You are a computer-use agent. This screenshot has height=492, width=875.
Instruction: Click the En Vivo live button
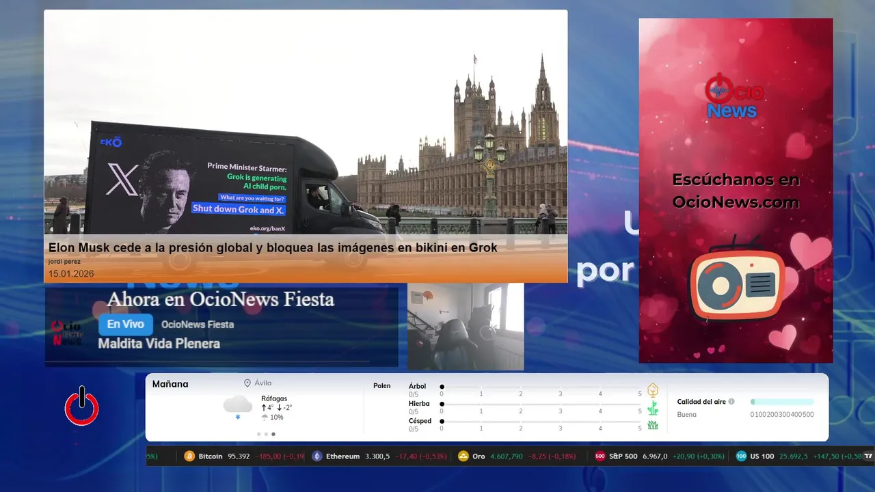tap(126, 325)
